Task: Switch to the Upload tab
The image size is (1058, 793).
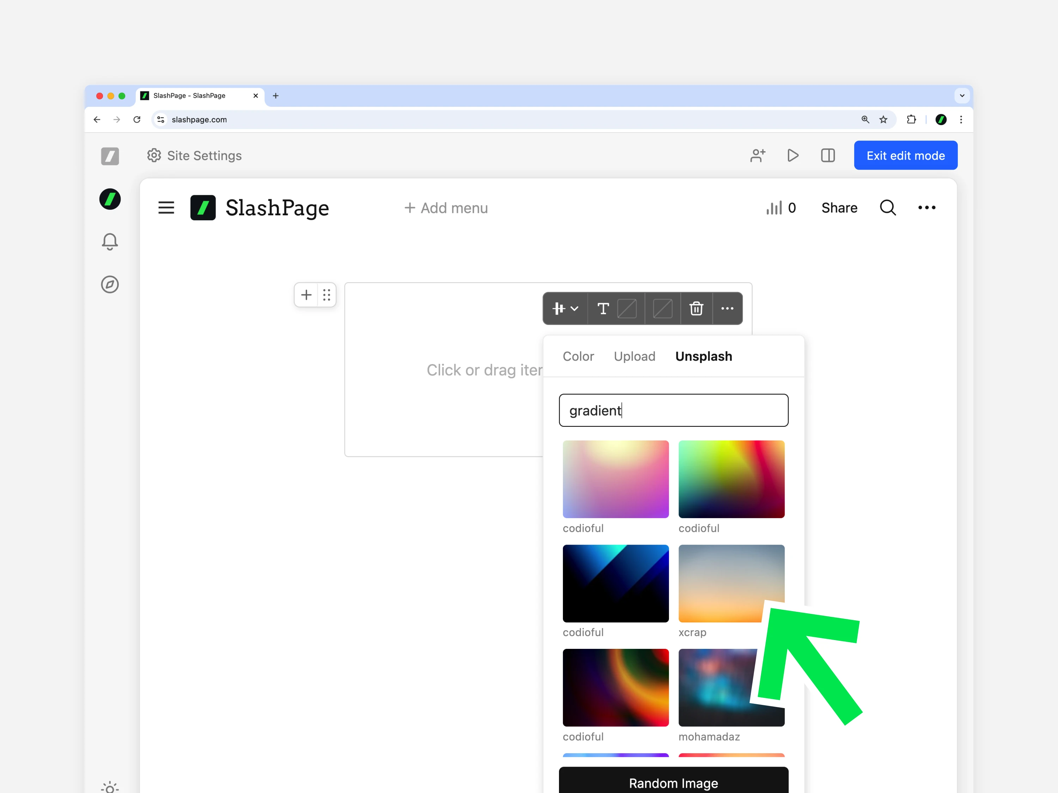Action: [634, 357]
